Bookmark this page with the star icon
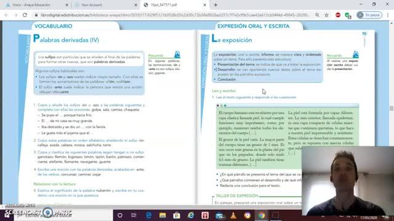This screenshot has height=221, width=394. [326, 15]
